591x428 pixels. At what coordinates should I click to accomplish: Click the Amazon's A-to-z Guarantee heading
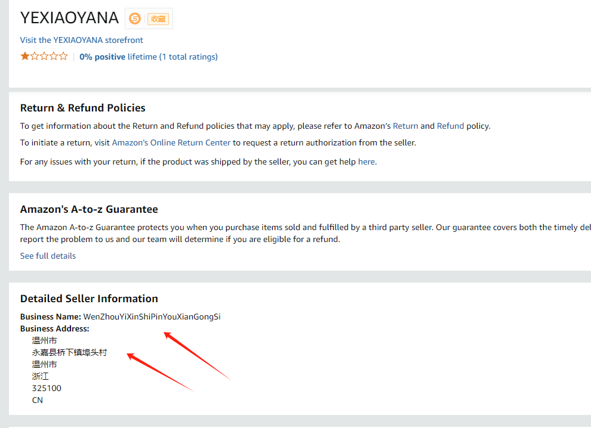89,209
